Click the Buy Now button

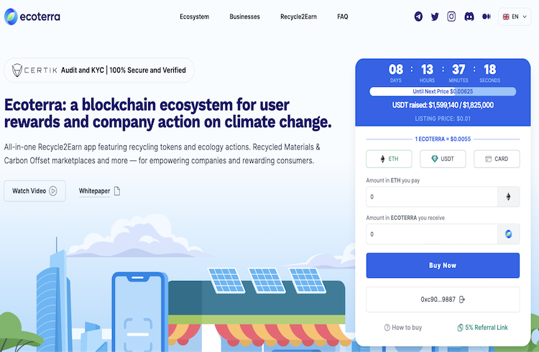443,265
